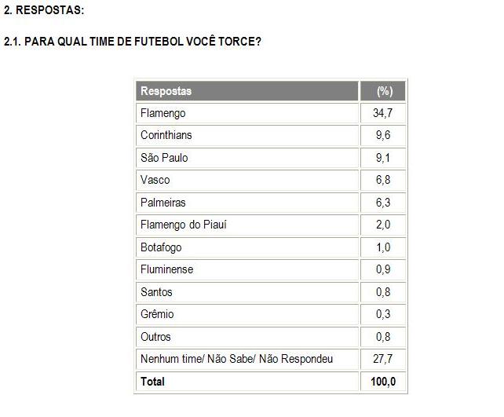The width and height of the screenshot is (504, 417).
Task: Click the "Fluminense" row label
Action: (166, 269)
